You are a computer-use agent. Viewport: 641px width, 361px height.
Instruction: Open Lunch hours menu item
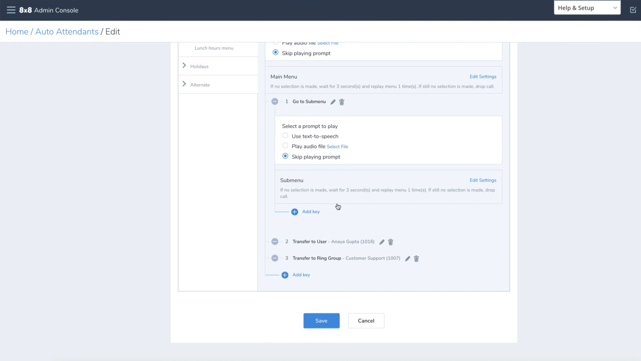click(x=214, y=48)
